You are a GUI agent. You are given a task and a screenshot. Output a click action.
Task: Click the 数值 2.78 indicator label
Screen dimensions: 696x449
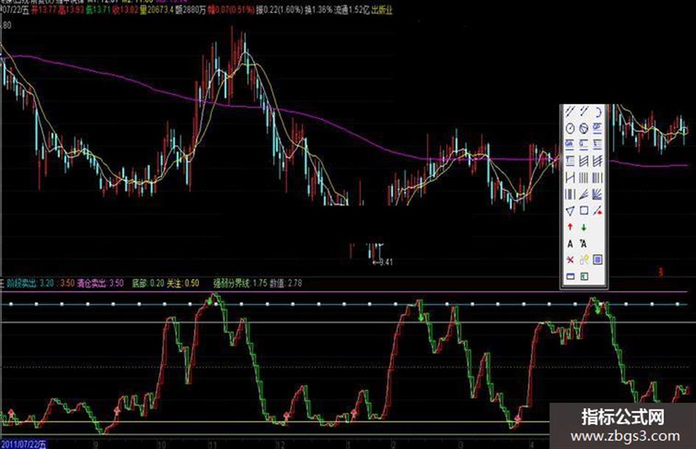tap(286, 283)
